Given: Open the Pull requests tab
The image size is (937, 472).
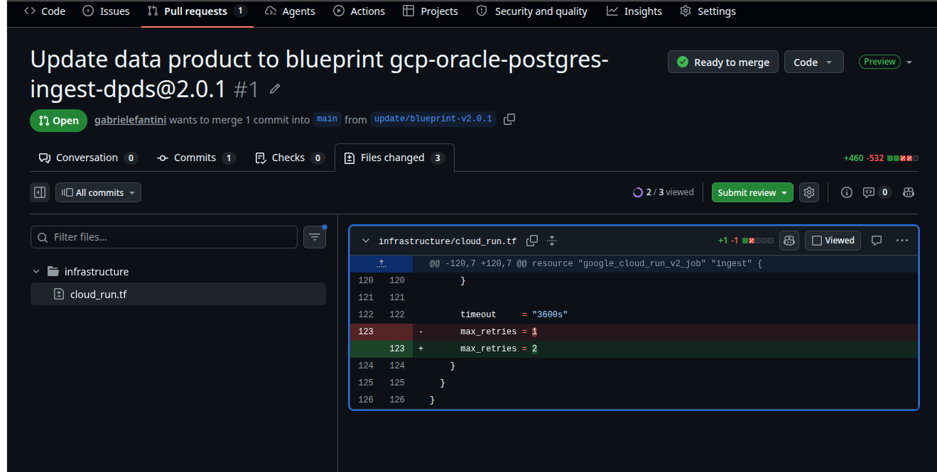Looking at the screenshot, I should click(197, 11).
